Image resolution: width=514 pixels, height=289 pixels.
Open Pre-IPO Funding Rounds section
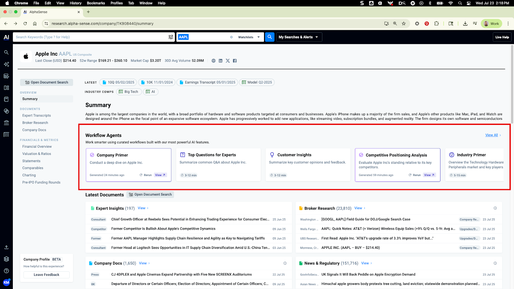(x=41, y=182)
